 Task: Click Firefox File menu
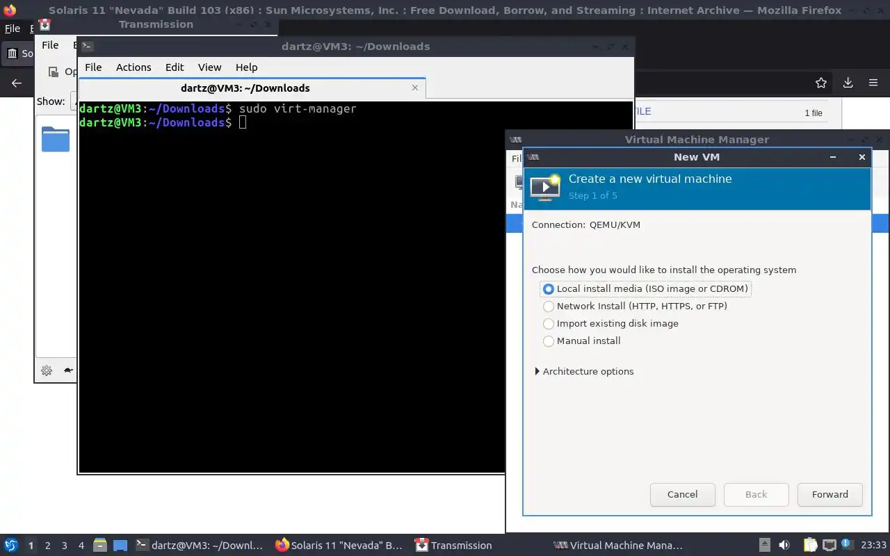coord(13,28)
